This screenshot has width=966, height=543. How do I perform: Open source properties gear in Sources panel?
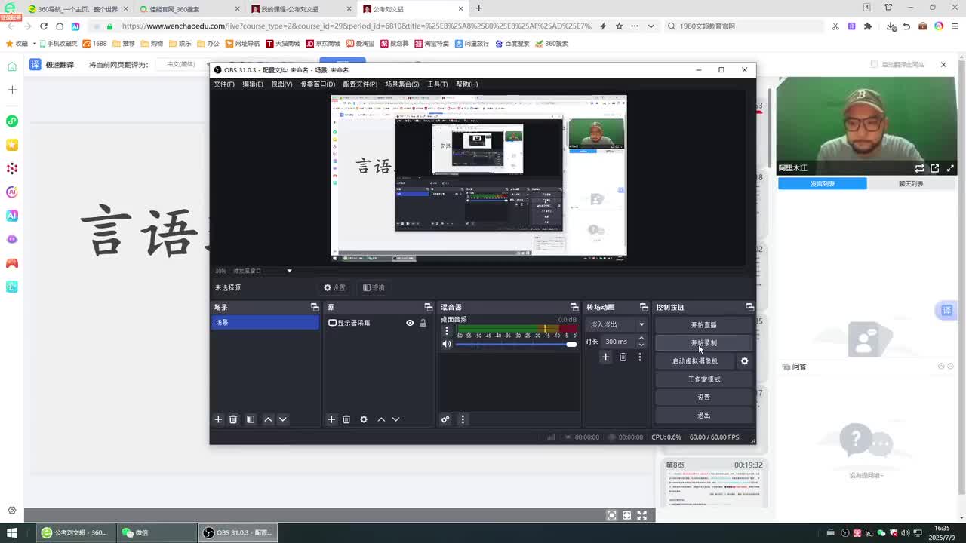click(364, 419)
